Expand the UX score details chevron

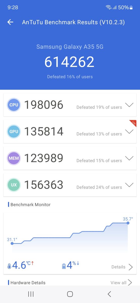(x=129, y=185)
